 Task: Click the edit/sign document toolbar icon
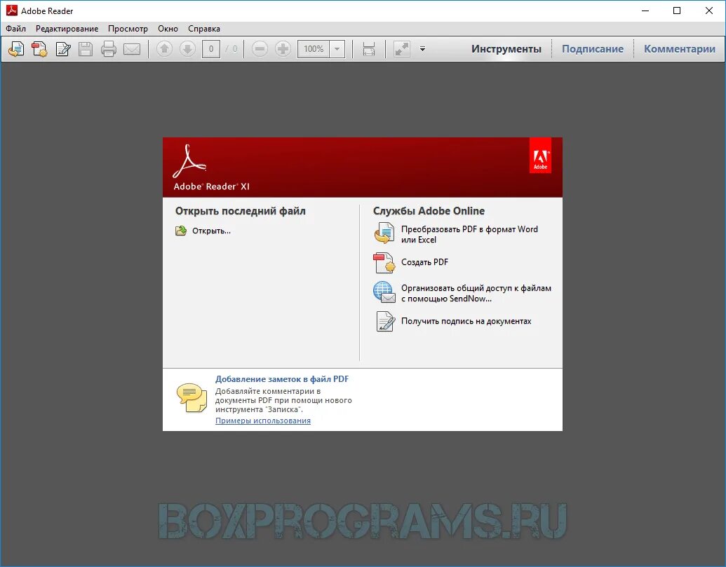click(x=62, y=49)
